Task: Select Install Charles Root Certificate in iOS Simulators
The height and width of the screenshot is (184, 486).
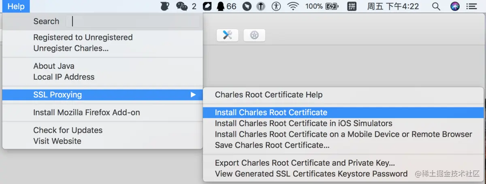Action: pyautogui.click(x=343, y=123)
